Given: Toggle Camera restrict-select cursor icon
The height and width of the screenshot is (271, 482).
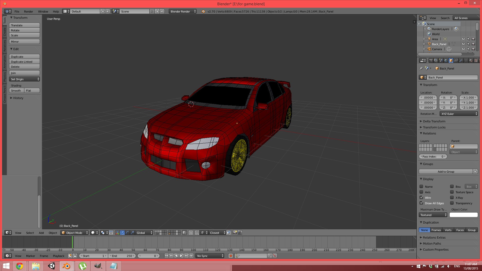Looking at the screenshot, I should (468, 49).
